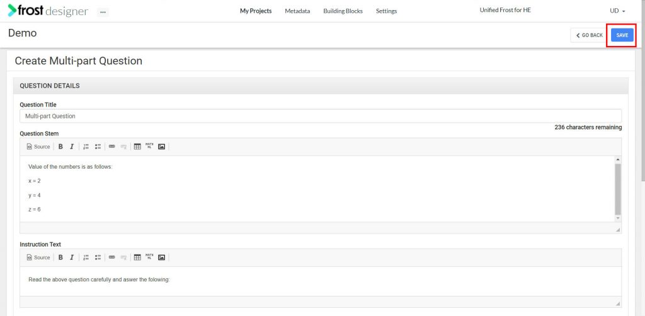Insert image in Question Stem editor
This screenshot has width=645, height=316.
pos(161,147)
